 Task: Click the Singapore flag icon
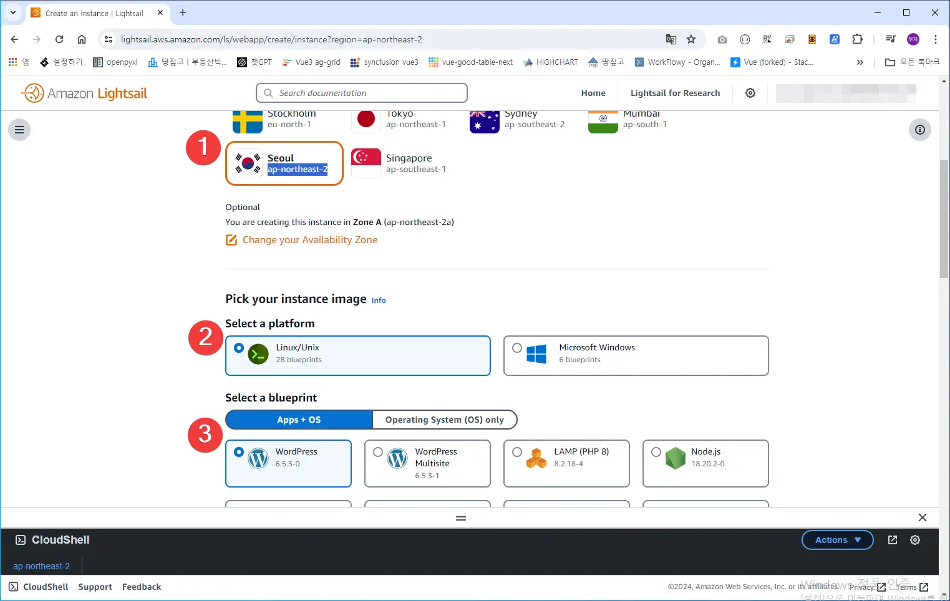pos(366,163)
